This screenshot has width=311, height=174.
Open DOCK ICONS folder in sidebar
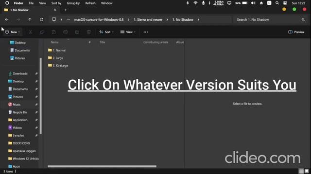click(19, 143)
